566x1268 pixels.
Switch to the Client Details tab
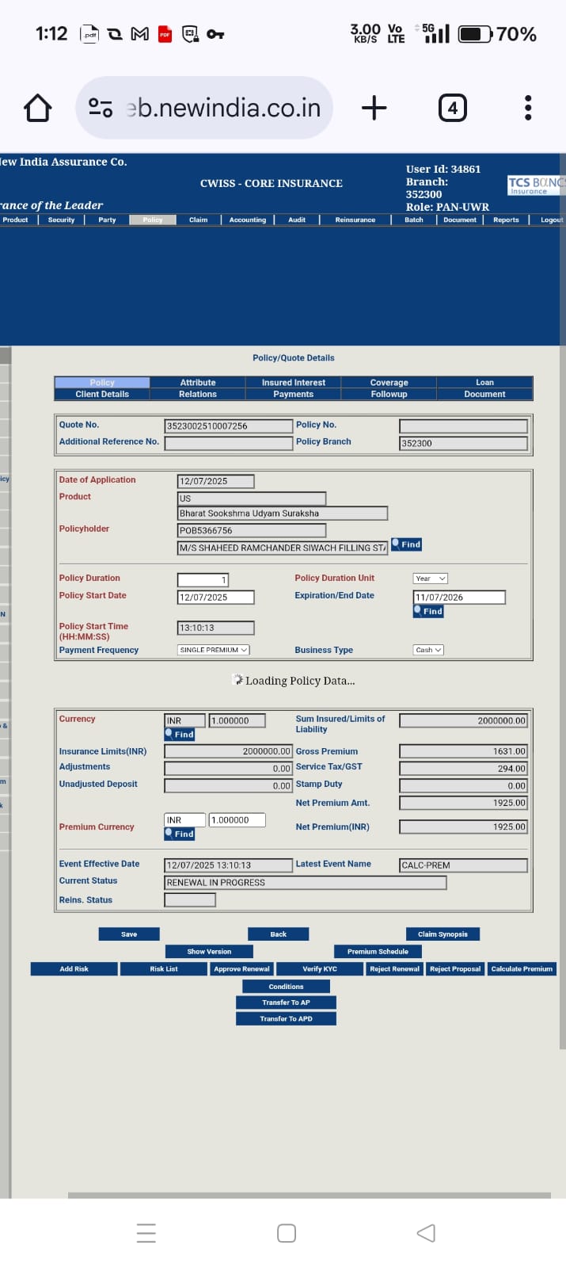pyautogui.click(x=102, y=394)
